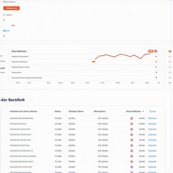Click the first column header of the backlink table

(x=23, y=112)
